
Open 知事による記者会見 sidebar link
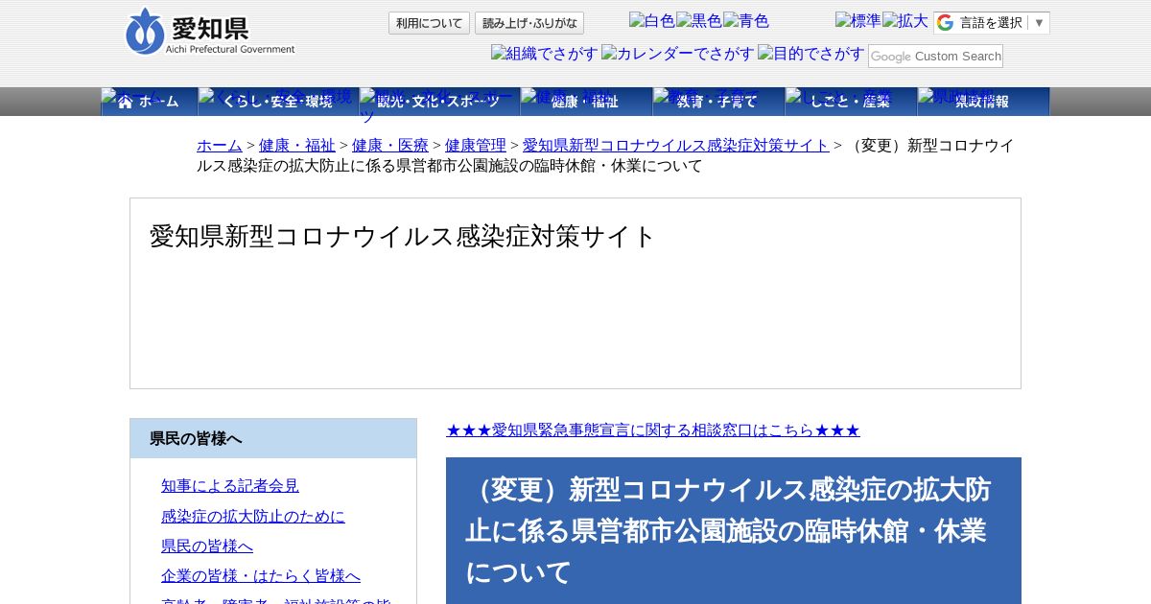(230, 485)
